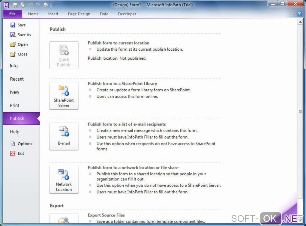Click the Open folder icon in sidebar
Screen dimensions: 306x226
(13, 44)
